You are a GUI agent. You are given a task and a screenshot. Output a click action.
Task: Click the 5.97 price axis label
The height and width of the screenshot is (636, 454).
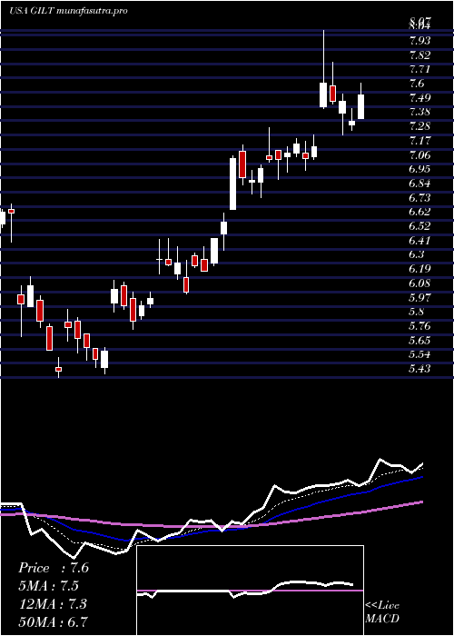(419, 297)
